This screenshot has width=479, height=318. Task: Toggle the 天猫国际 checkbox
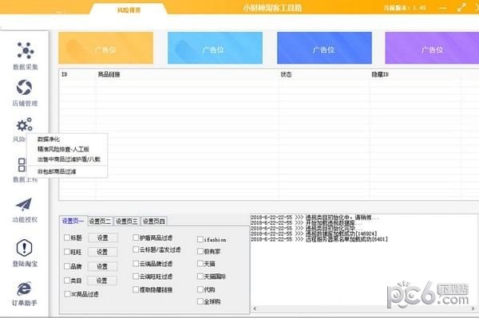[200, 277]
